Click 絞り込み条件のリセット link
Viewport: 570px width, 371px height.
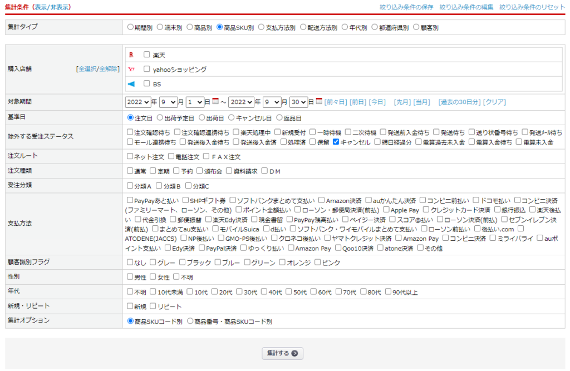pyautogui.click(x=532, y=7)
